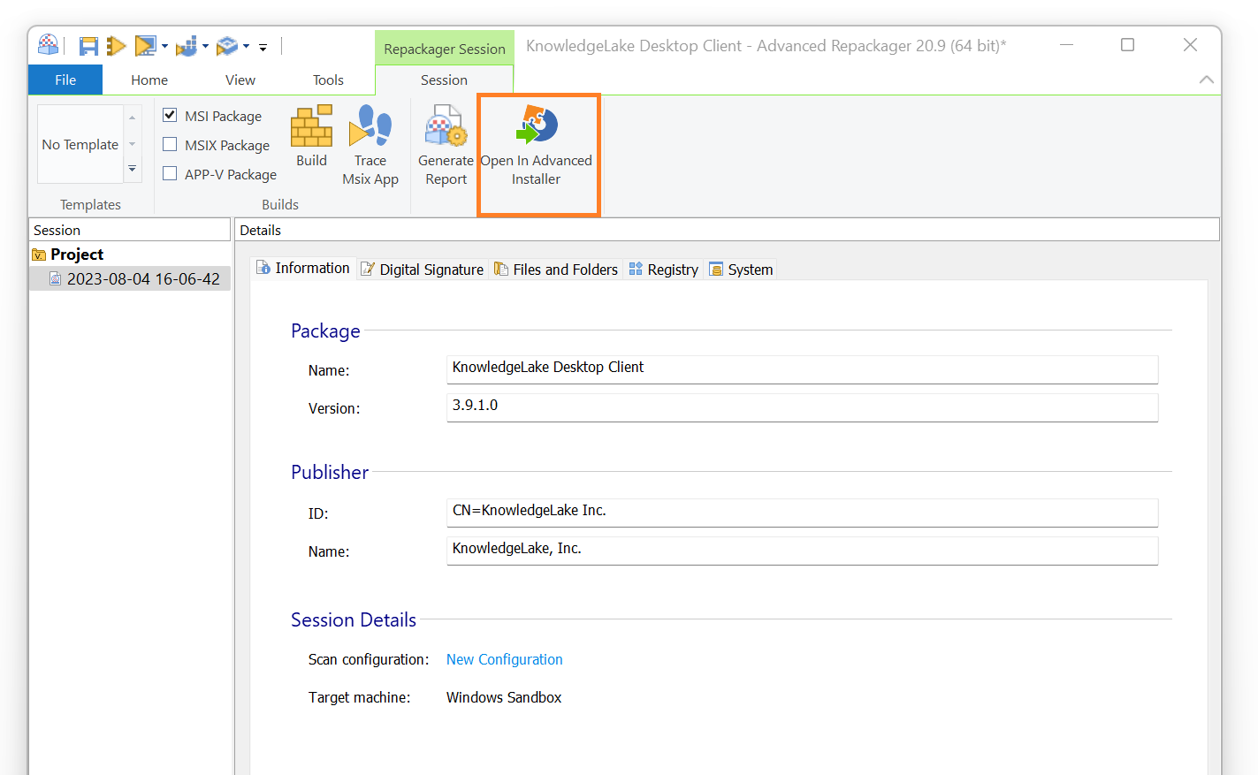Click the Files and Folders tab icon
Image resolution: width=1258 pixels, height=775 pixels.
tap(501, 270)
